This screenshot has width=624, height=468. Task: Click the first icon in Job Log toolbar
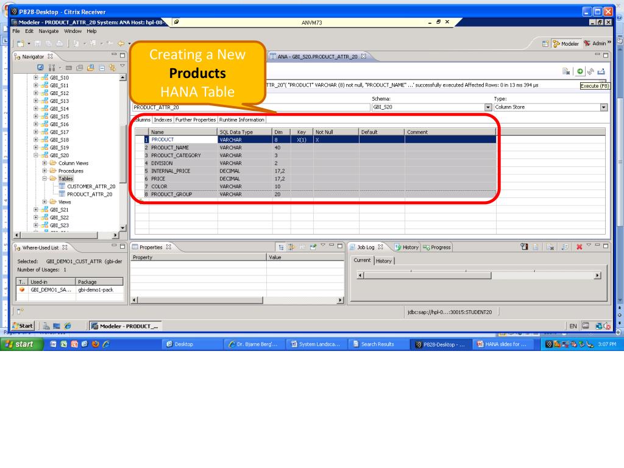[x=525, y=247]
